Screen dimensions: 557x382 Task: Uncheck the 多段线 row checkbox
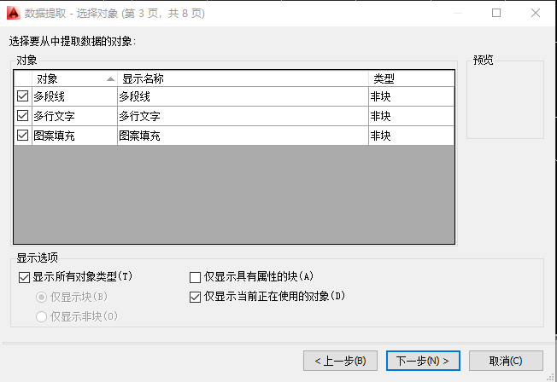tap(23, 96)
